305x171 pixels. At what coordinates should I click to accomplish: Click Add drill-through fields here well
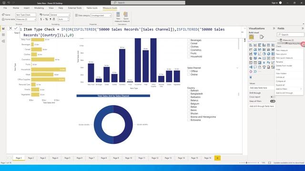tap(262, 106)
